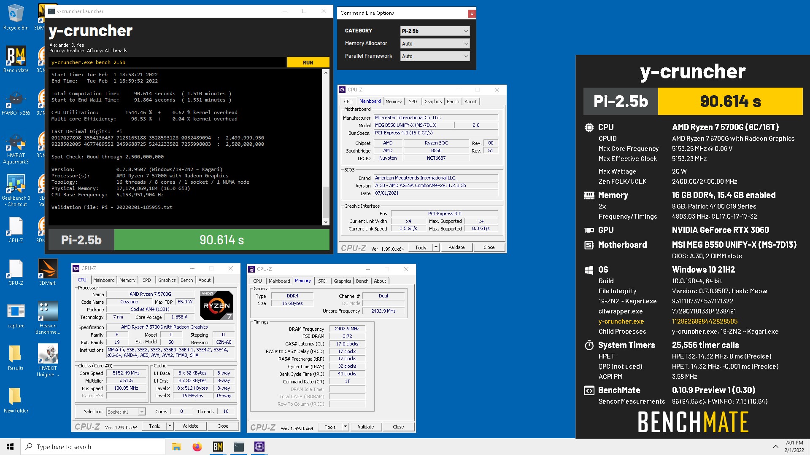Click the Core Speed 5152.49 MHz value
The height and width of the screenshot is (455, 810).
pos(126,373)
